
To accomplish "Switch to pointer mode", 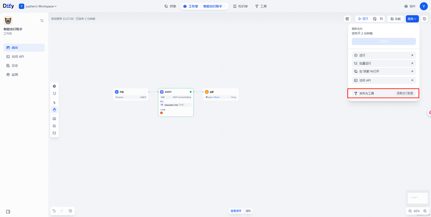I will [x=54, y=102].
